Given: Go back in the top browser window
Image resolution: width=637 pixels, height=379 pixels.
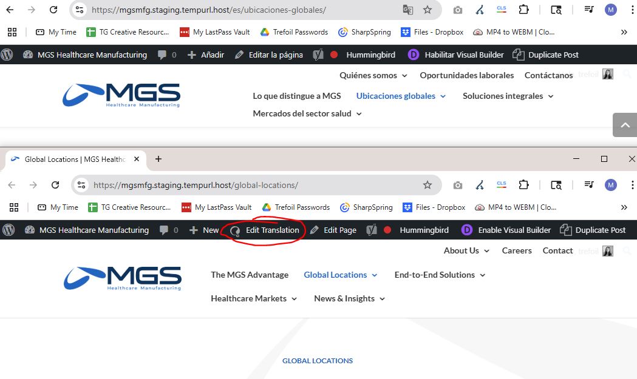Looking at the screenshot, I should point(10,10).
